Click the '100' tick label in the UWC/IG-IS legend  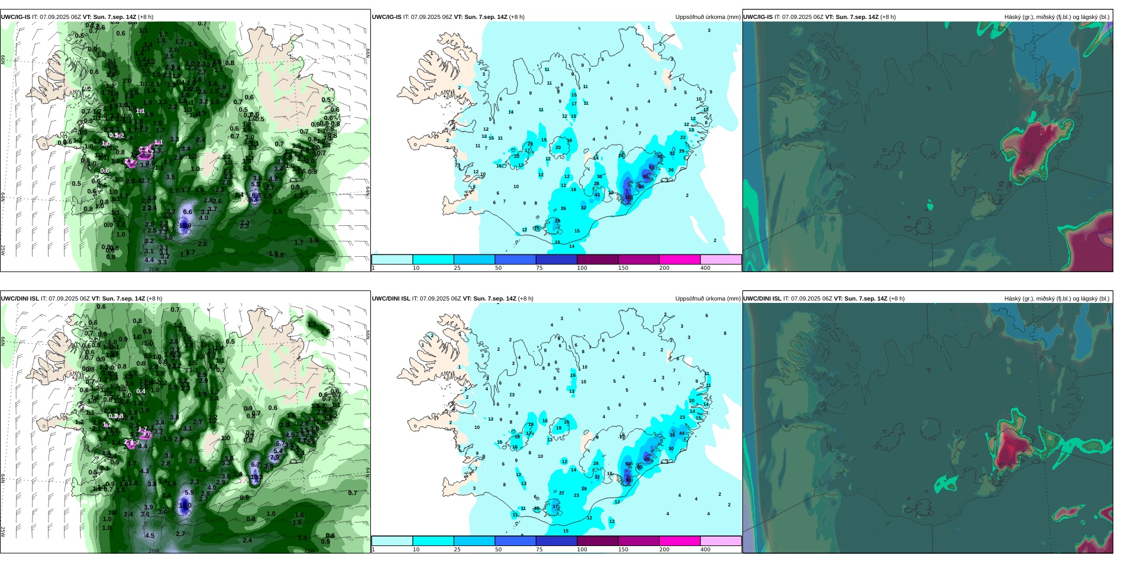pos(583,268)
